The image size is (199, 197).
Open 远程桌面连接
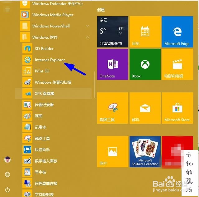tap(53, 183)
